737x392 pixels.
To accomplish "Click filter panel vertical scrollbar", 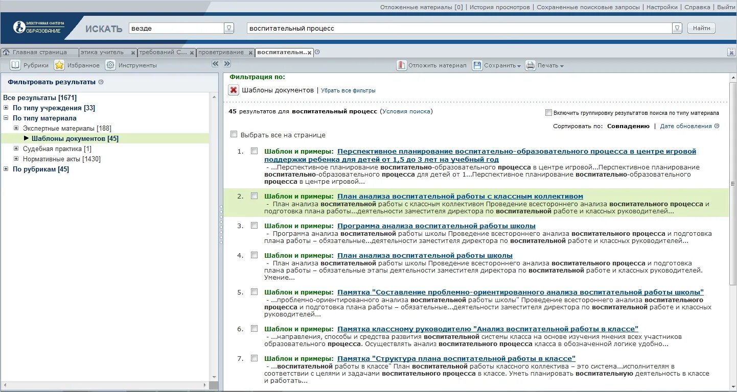I will [214, 237].
